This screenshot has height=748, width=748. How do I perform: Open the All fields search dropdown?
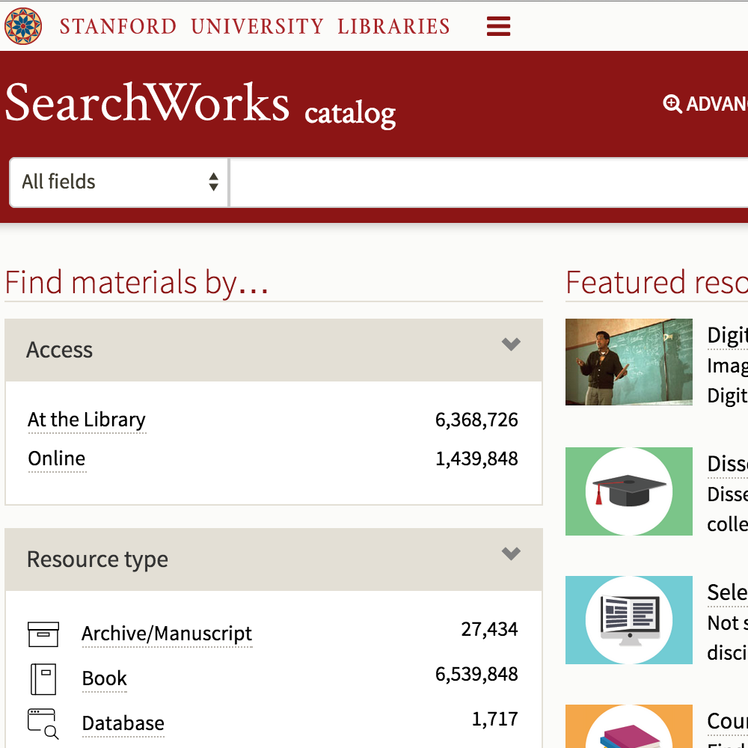119,183
